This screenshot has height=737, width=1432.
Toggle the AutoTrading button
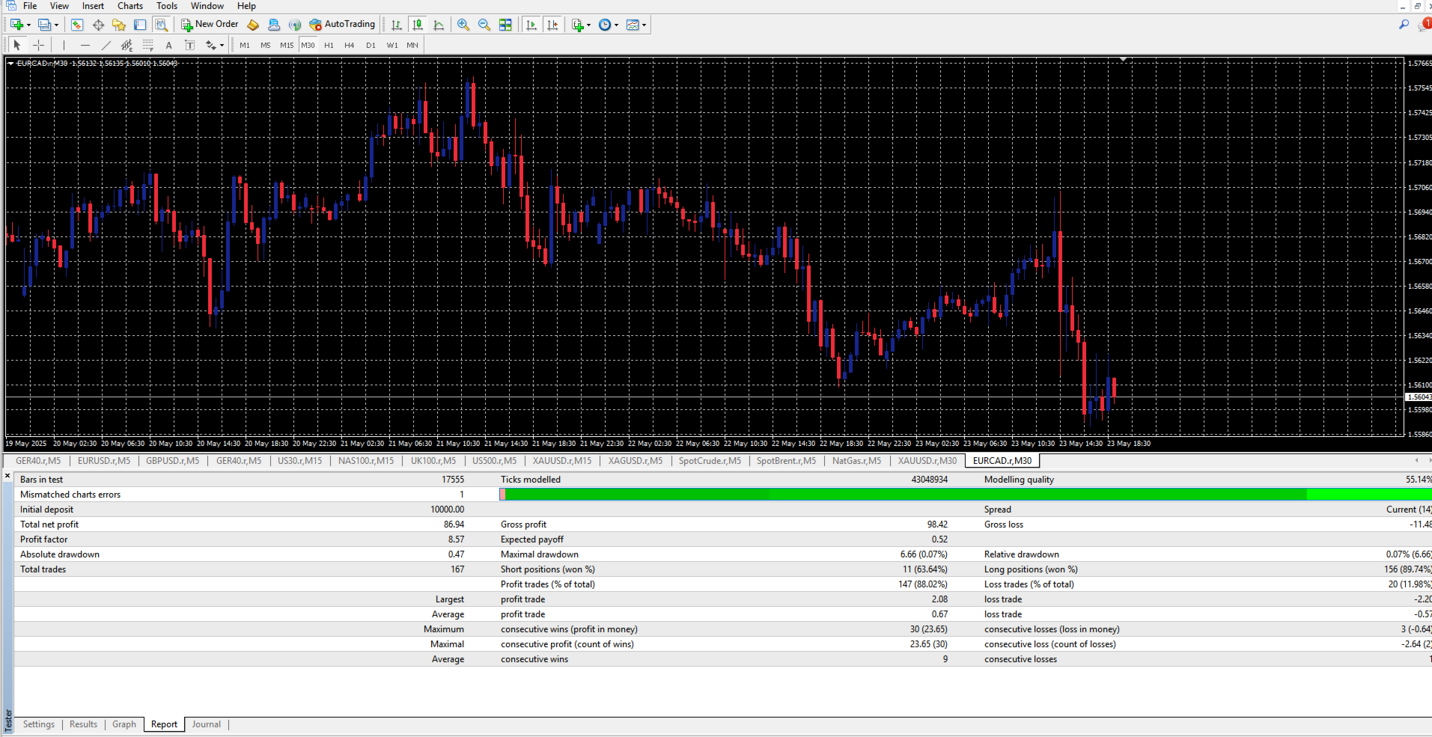click(342, 25)
